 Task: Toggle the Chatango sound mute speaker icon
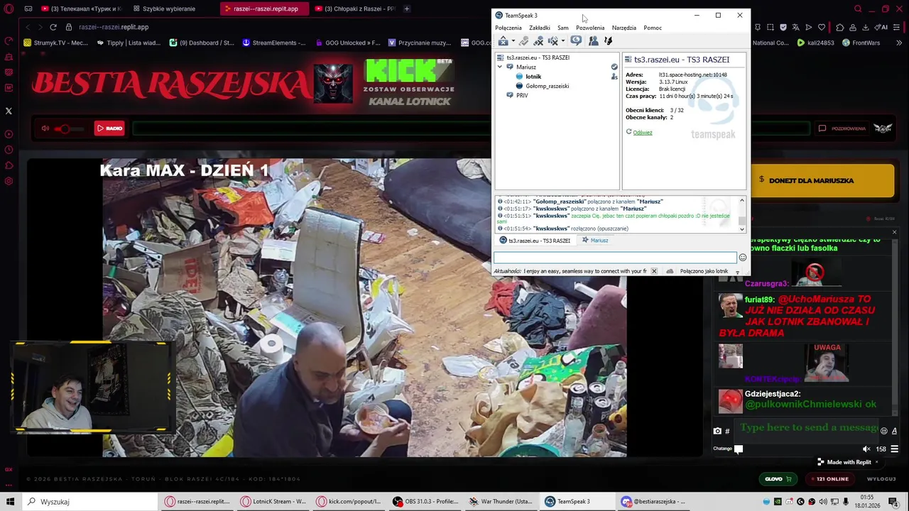click(x=866, y=449)
